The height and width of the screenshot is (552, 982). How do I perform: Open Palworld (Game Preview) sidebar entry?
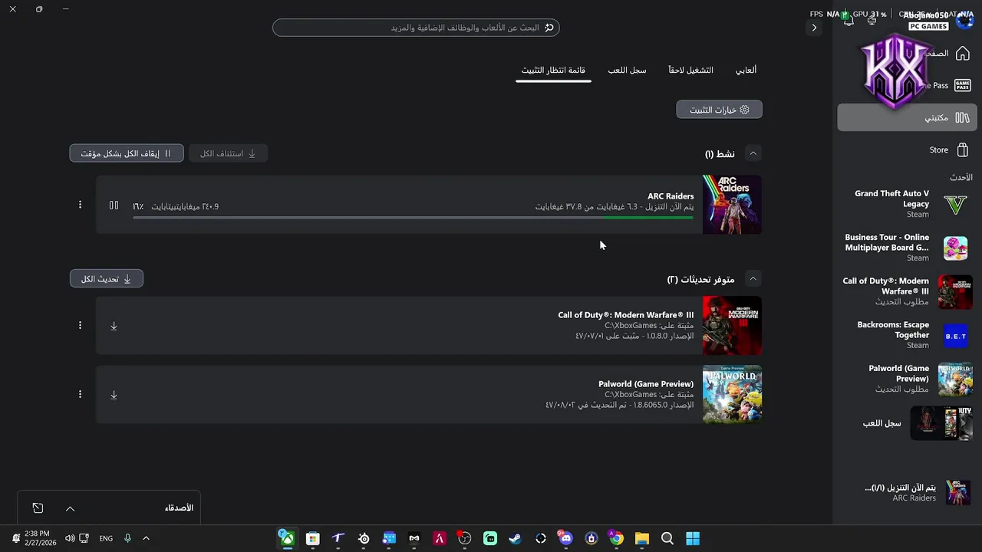pos(907,379)
